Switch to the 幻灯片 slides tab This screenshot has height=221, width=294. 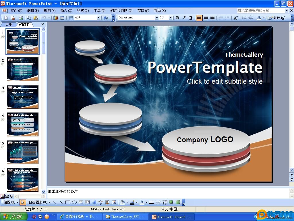[25, 25]
